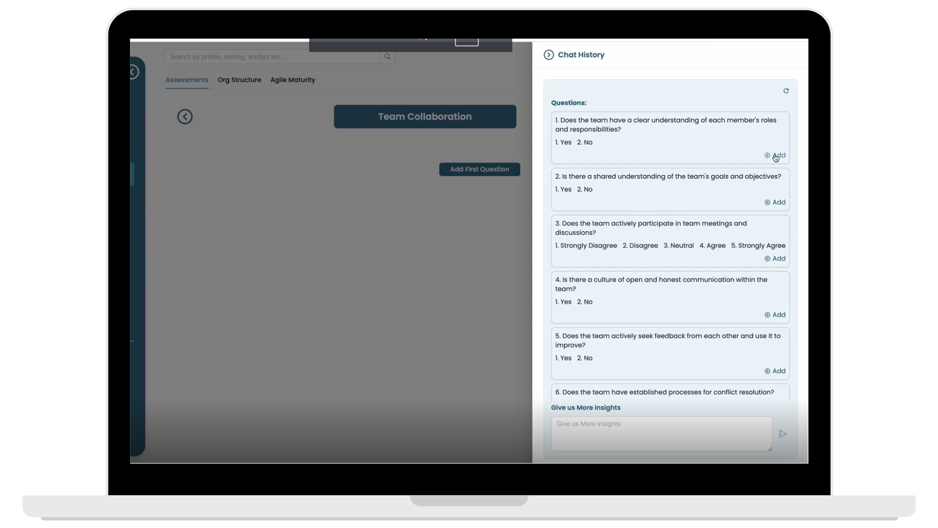938x528 pixels.
Task: Open the Agile Maturity tab
Action: click(x=293, y=80)
